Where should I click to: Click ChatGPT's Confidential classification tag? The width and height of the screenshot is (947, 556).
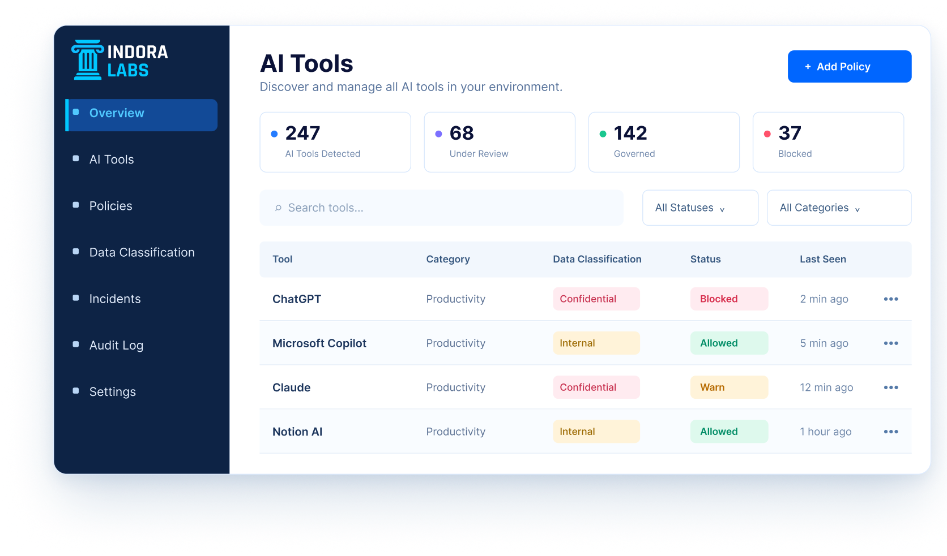pyautogui.click(x=596, y=299)
